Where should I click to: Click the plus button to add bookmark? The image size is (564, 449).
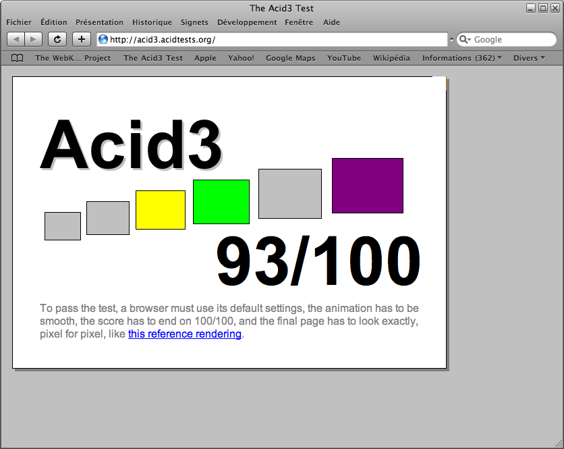coord(82,39)
